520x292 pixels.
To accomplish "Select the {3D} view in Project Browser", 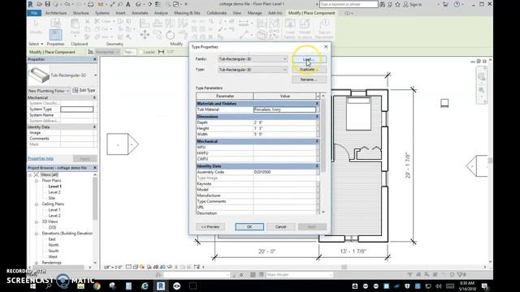I will [x=52, y=227].
